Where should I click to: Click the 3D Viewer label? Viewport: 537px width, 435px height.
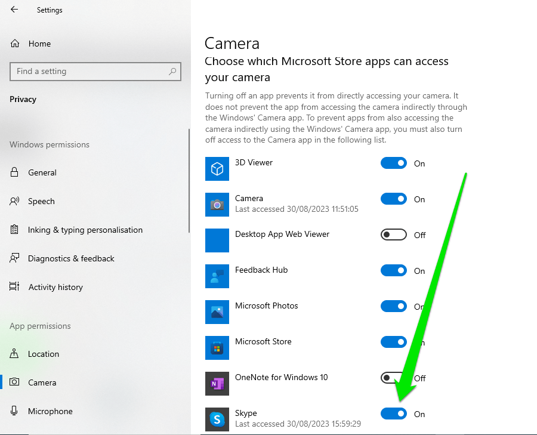(x=254, y=162)
